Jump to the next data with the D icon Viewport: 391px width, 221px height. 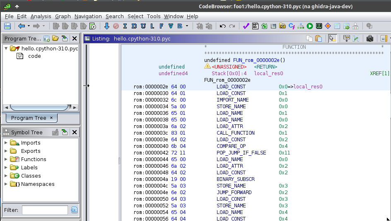click(x=134, y=26)
